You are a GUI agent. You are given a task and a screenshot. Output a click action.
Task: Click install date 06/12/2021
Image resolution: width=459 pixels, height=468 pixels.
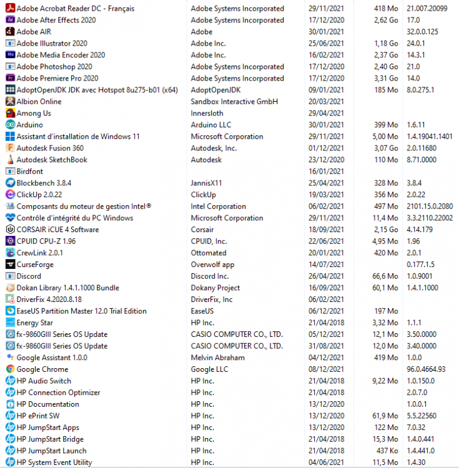coord(326,311)
